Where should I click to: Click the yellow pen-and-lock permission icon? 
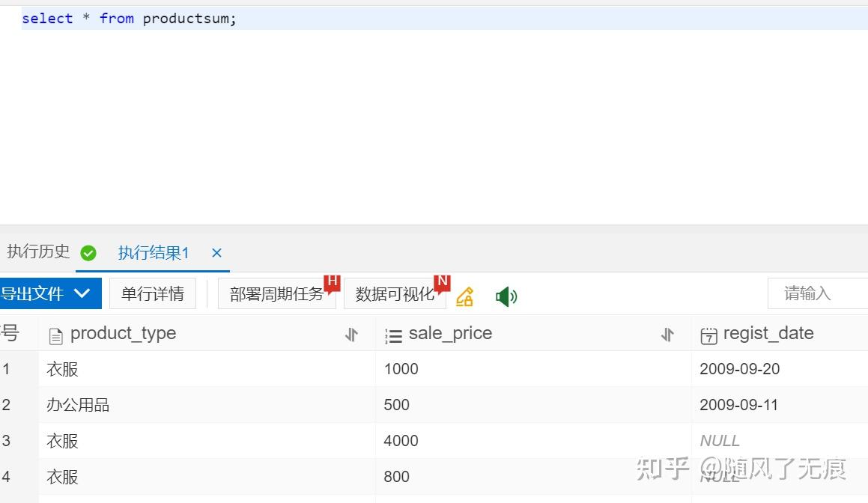click(464, 296)
